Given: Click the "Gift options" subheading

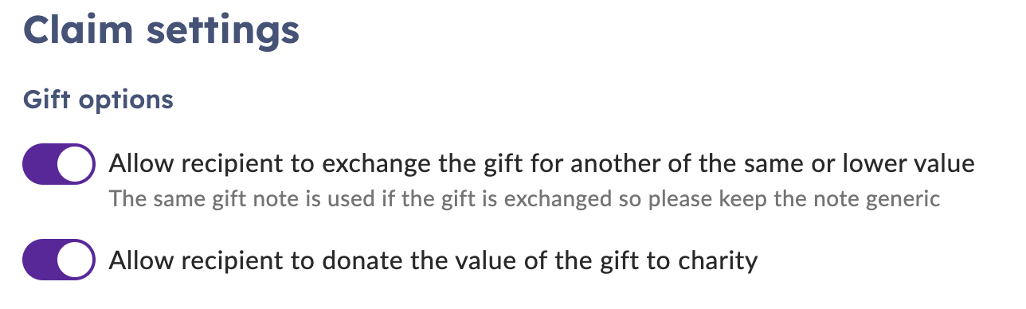Looking at the screenshot, I should (x=98, y=100).
